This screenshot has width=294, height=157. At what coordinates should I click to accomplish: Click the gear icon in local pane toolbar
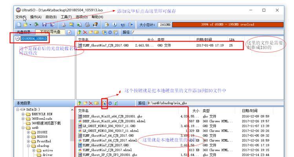coord(110,103)
